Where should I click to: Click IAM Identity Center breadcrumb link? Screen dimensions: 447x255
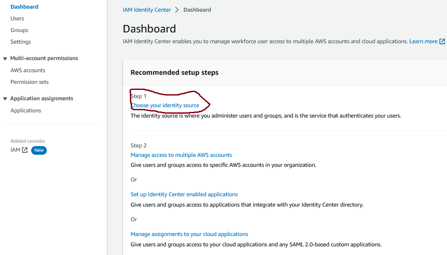(147, 10)
